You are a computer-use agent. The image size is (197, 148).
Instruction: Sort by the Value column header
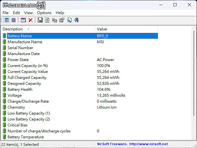(126, 29)
